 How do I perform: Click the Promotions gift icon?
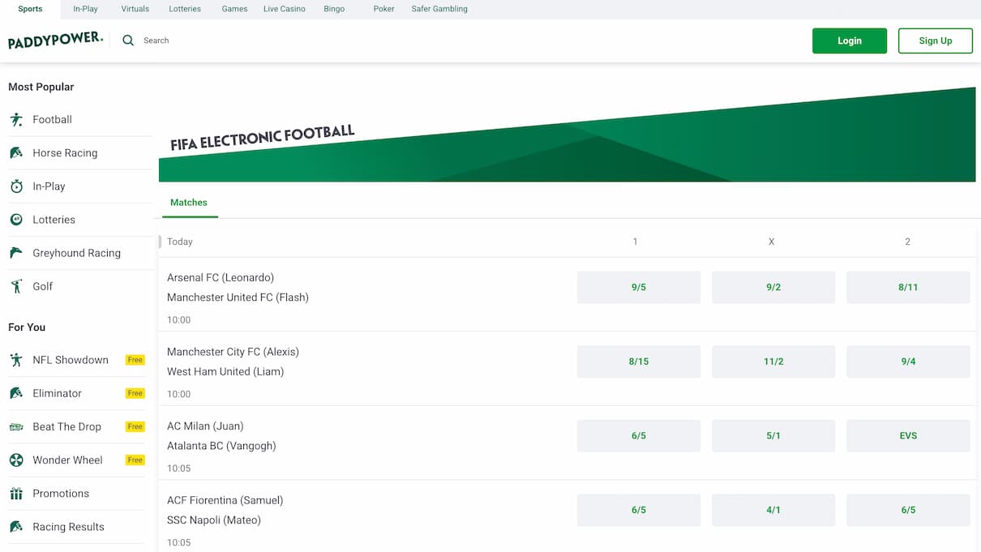click(16, 494)
